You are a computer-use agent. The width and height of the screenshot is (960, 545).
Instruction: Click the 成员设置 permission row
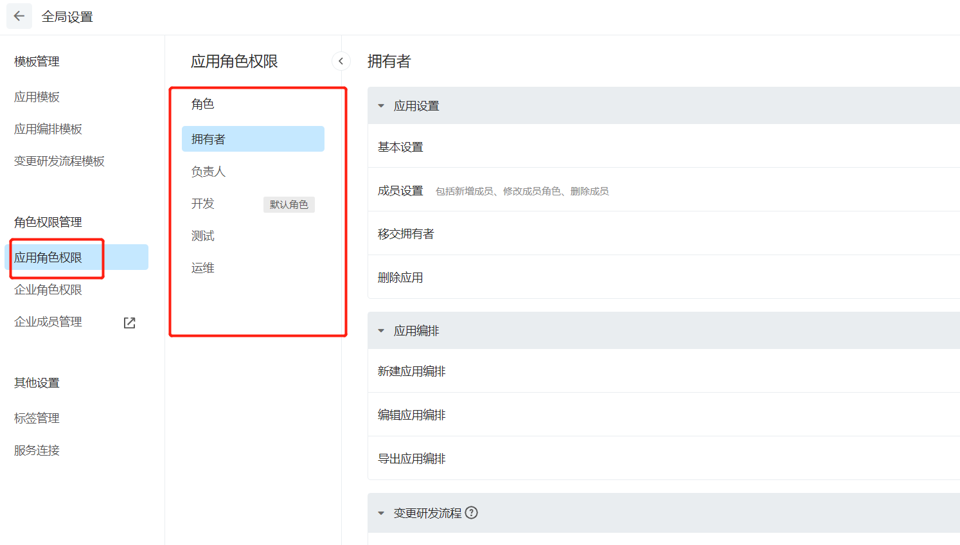click(664, 191)
